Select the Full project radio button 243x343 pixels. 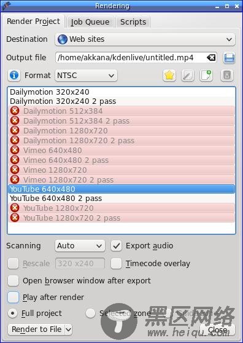point(13,313)
